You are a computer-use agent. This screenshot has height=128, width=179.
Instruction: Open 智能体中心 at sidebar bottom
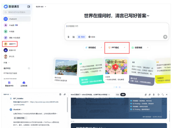click(x=9, y=84)
